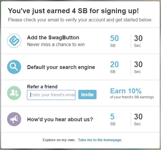
Task: Click the earned 4 SB headline
Action: click(73, 11)
